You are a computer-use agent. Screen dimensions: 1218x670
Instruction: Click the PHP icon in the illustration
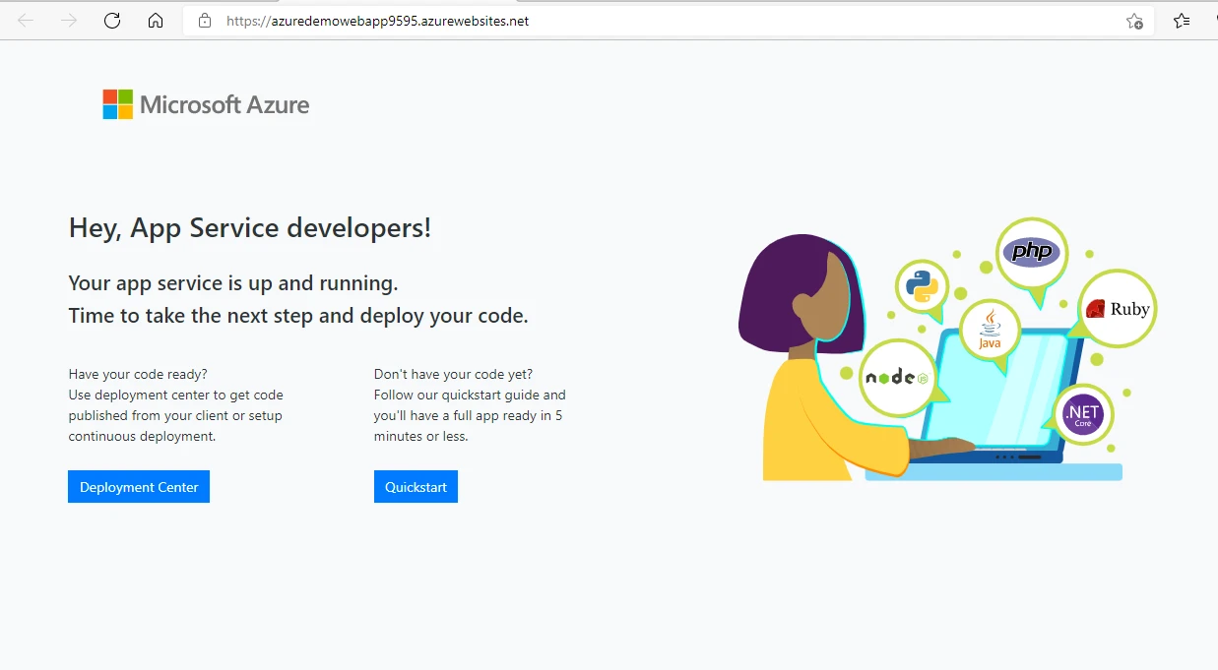point(1030,251)
